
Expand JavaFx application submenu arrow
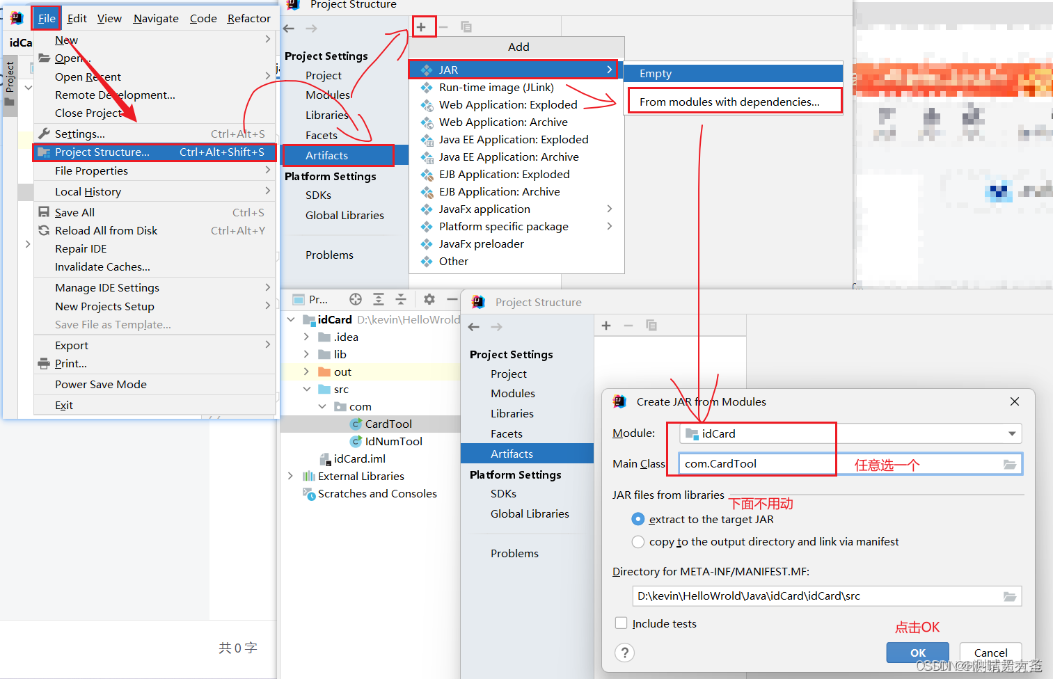click(610, 209)
